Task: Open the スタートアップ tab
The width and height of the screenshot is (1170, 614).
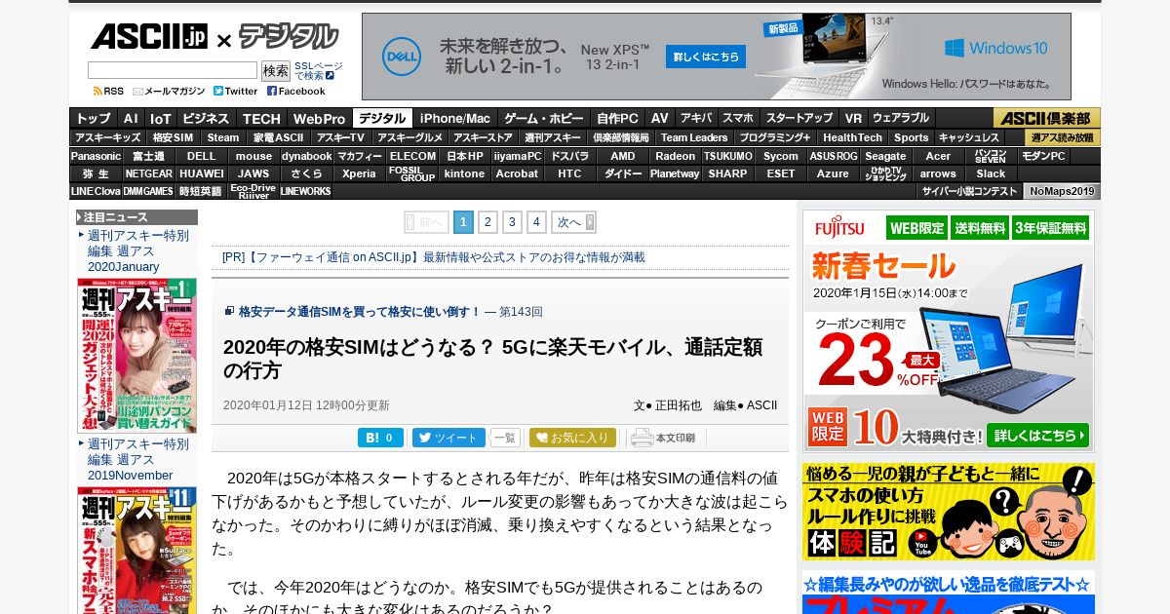Action: tap(799, 118)
